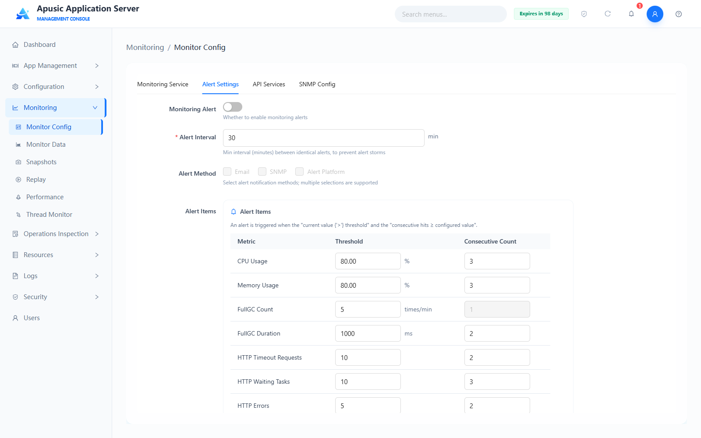The width and height of the screenshot is (701, 438).
Task: Open the SNMP Config tab
Action: coord(317,84)
